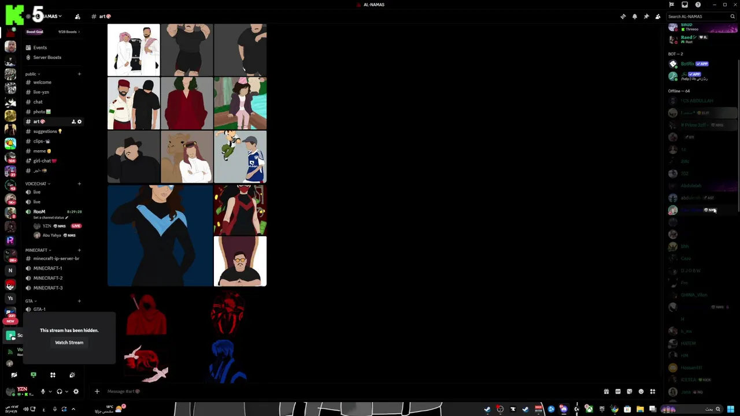
Task: Open the chat channel
Action: click(x=53, y=102)
